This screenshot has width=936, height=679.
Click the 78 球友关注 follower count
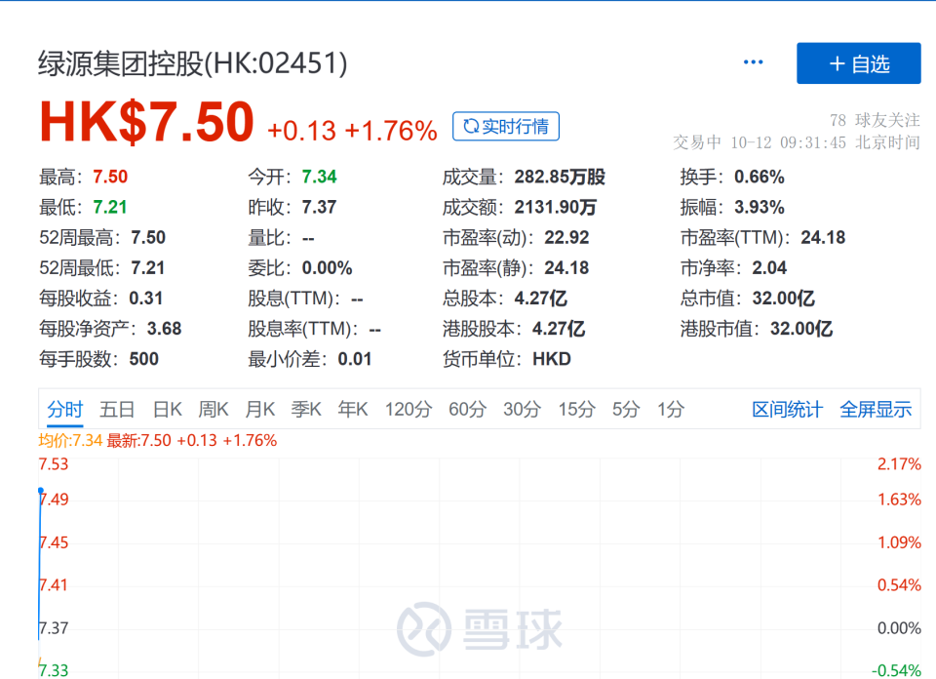pos(875,120)
